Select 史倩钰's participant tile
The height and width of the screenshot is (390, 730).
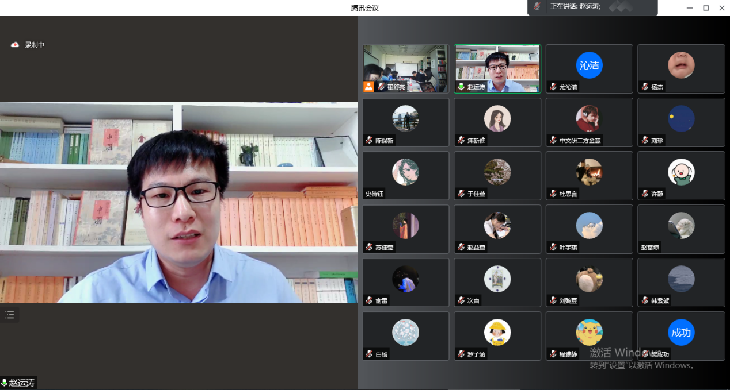[405, 176]
